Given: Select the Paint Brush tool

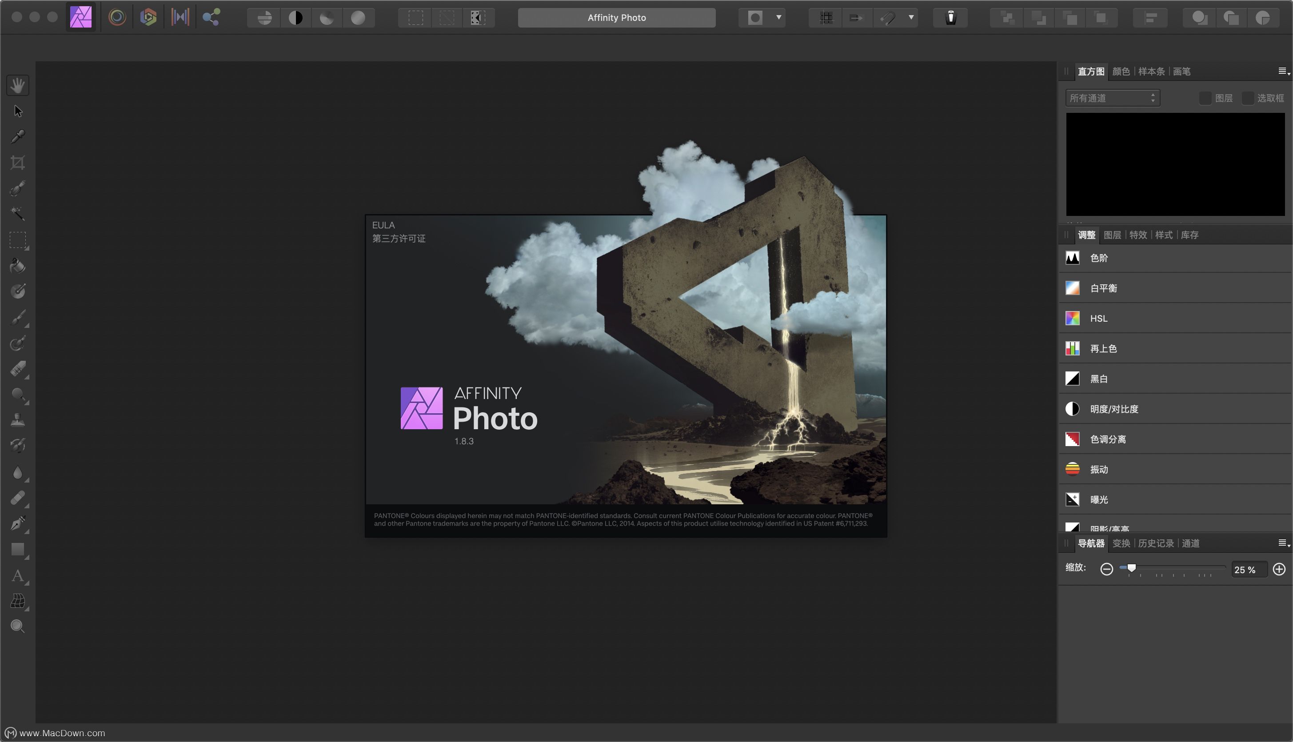Looking at the screenshot, I should point(17,318).
